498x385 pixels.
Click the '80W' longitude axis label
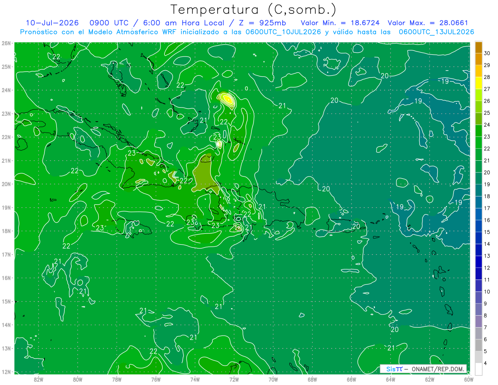78,379
